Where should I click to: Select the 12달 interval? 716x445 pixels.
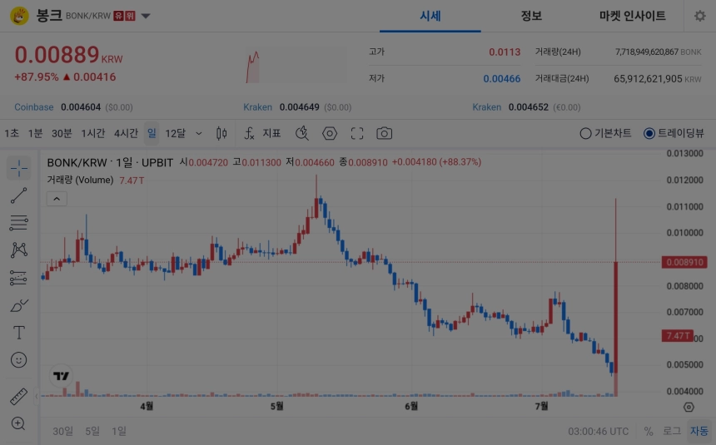point(176,133)
